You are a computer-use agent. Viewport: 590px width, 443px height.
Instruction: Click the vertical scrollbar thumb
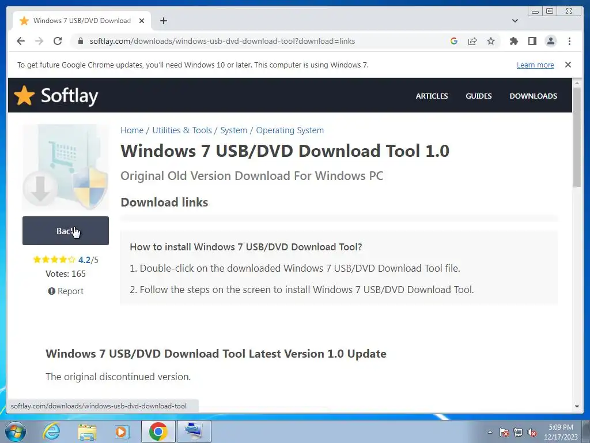pyautogui.click(x=577, y=137)
